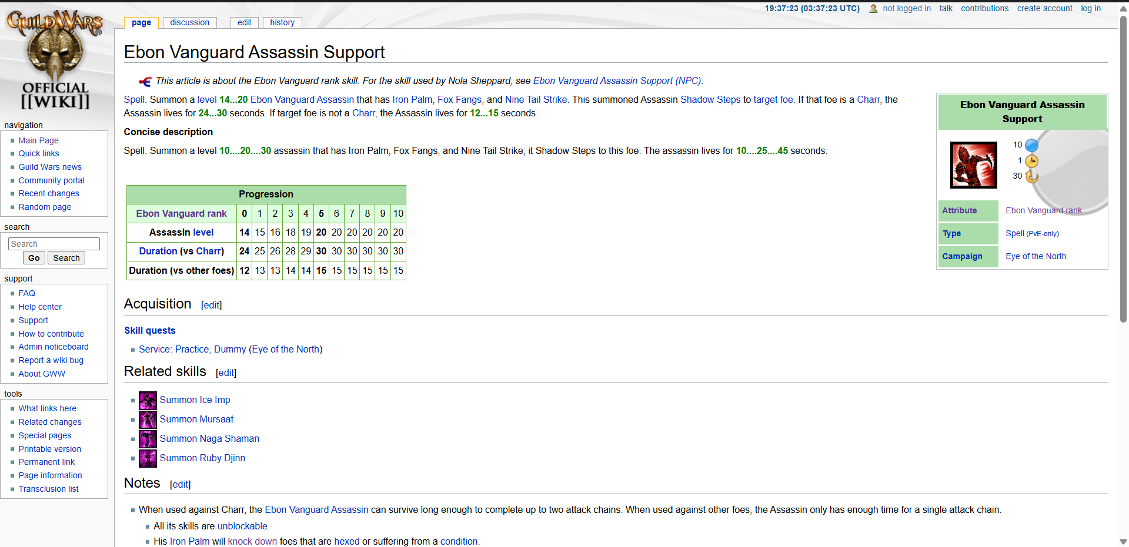
Task: Click the Shadow Steps link
Action: point(710,99)
